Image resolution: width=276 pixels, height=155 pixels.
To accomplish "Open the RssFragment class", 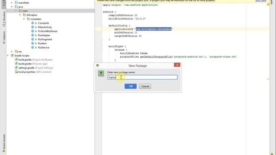I will tap(45, 39).
